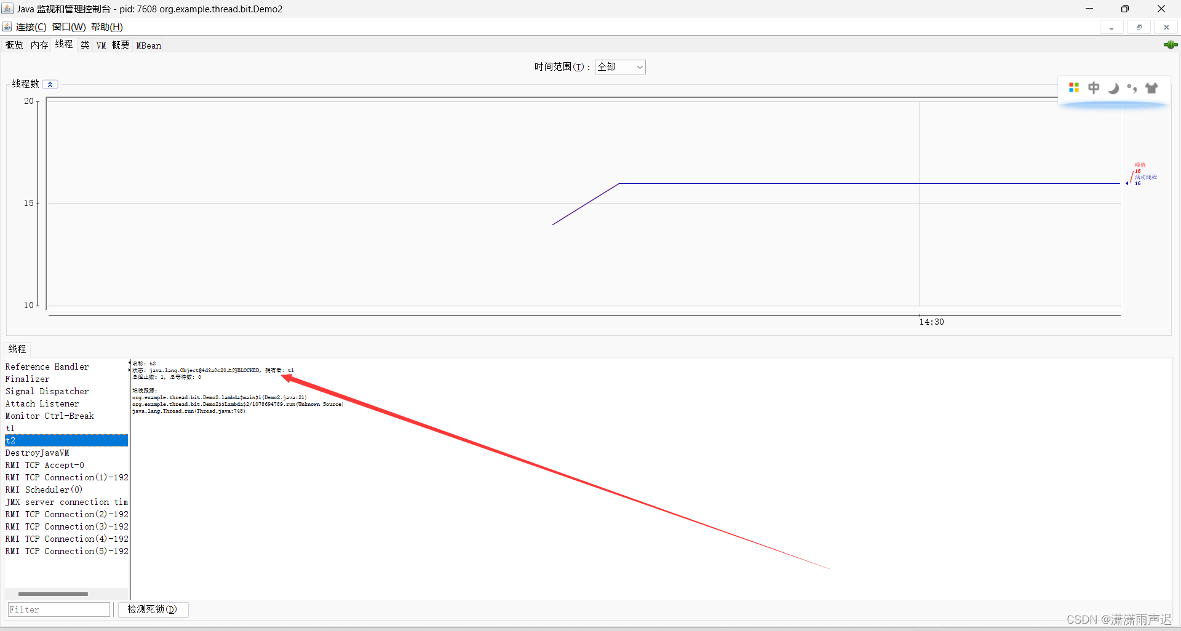Viewport: 1181px width, 631px height.
Task: Click the IME punctuation mode icon
Action: [1132, 88]
